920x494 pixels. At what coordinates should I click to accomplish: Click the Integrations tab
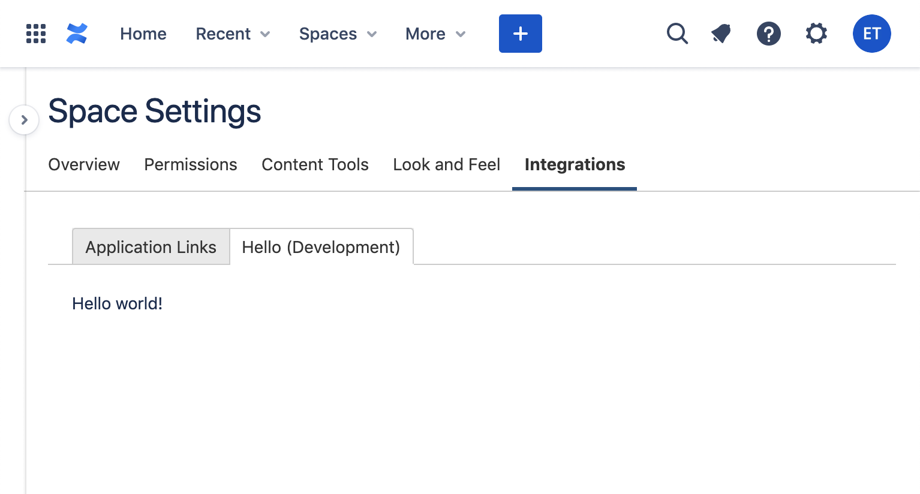pyautogui.click(x=575, y=164)
